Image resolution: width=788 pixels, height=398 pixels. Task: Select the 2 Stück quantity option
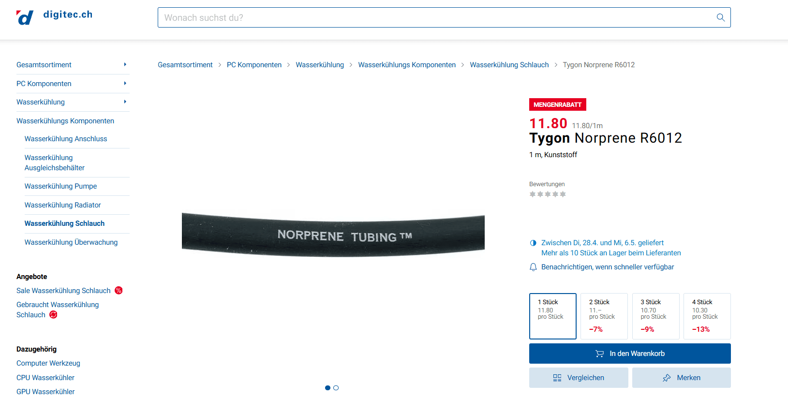pyautogui.click(x=604, y=316)
